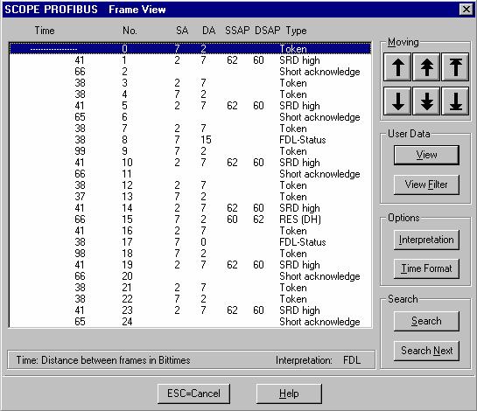Close the Frame View window

466,10
